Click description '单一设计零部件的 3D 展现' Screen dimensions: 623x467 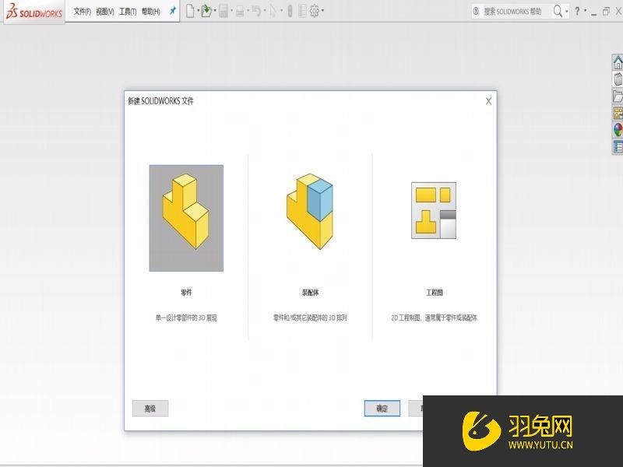tap(186, 318)
